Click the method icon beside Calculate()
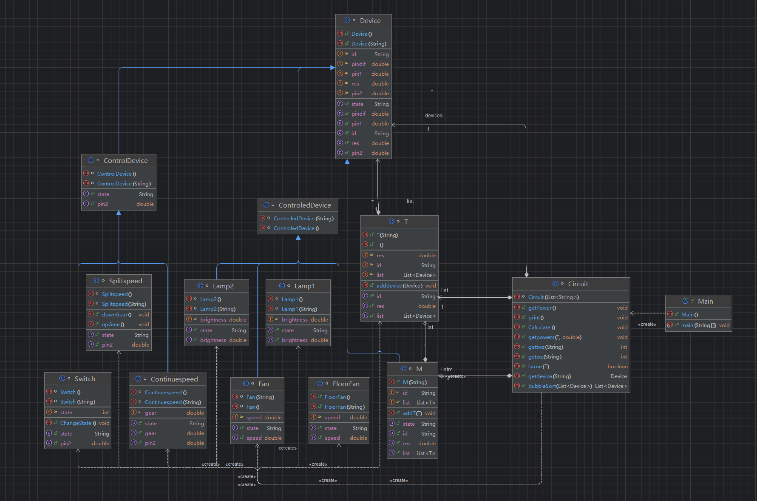 tap(517, 327)
